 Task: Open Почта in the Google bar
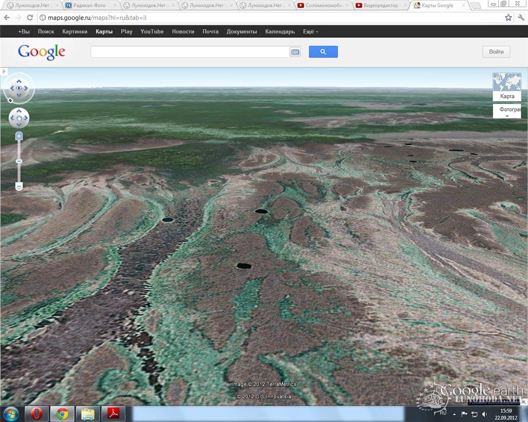coord(210,31)
